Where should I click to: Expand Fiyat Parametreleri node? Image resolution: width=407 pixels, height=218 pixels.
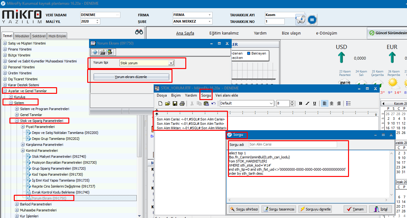click(23, 127)
